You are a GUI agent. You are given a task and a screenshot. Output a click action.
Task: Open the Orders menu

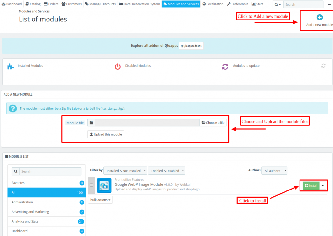pyautogui.click(x=51, y=4)
